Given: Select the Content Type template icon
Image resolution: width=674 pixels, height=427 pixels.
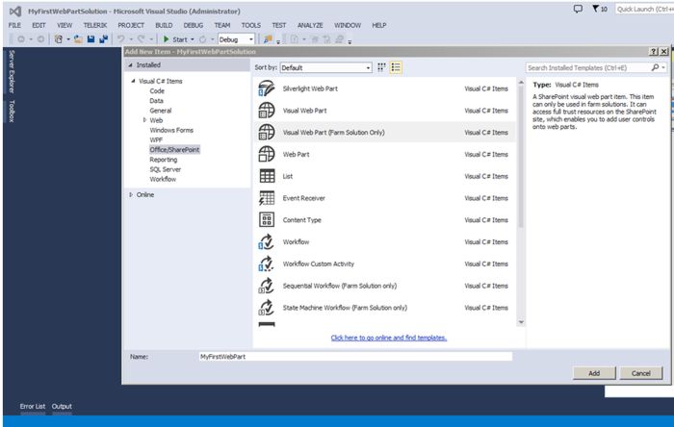Looking at the screenshot, I should 268,220.
